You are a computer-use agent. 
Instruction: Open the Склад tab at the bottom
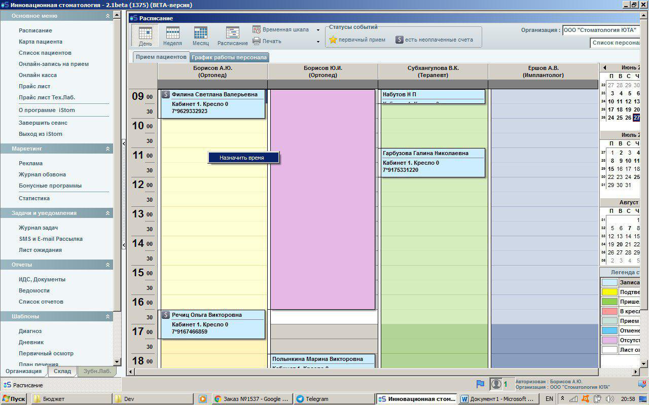[62, 372]
